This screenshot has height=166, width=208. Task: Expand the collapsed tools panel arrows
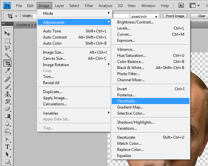[x=4, y=24]
